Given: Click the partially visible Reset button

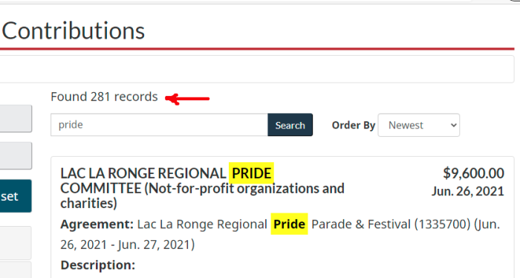Looking at the screenshot, I should tap(16, 196).
